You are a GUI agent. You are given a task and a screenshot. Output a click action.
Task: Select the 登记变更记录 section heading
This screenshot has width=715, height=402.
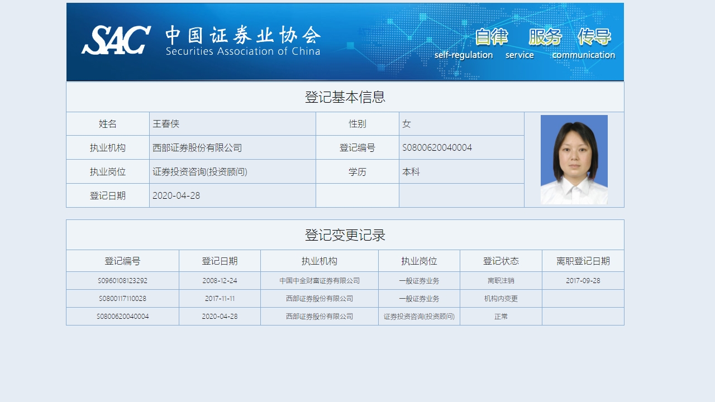[x=345, y=235]
